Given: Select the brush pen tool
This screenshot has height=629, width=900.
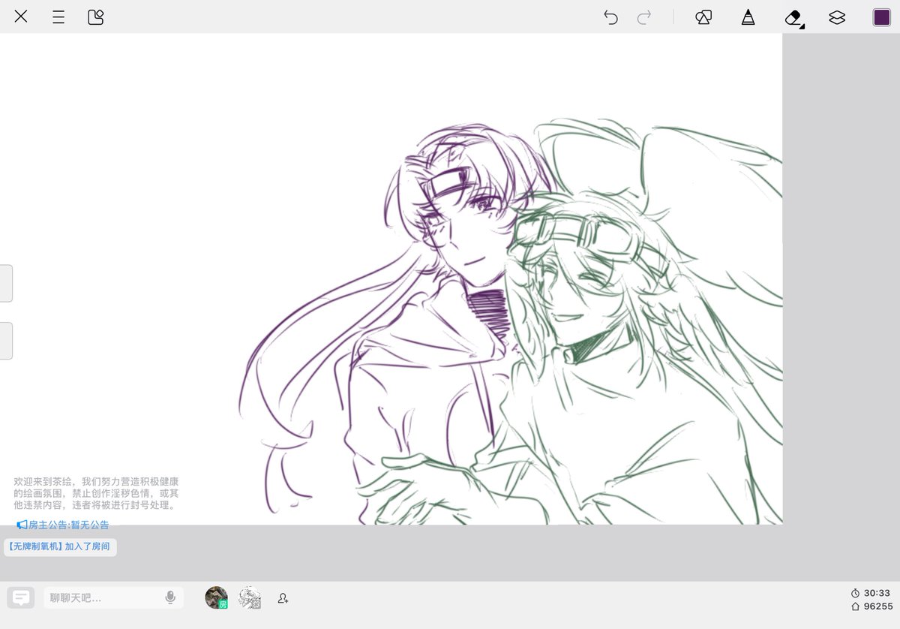Looking at the screenshot, I should [x=748, y=17].
